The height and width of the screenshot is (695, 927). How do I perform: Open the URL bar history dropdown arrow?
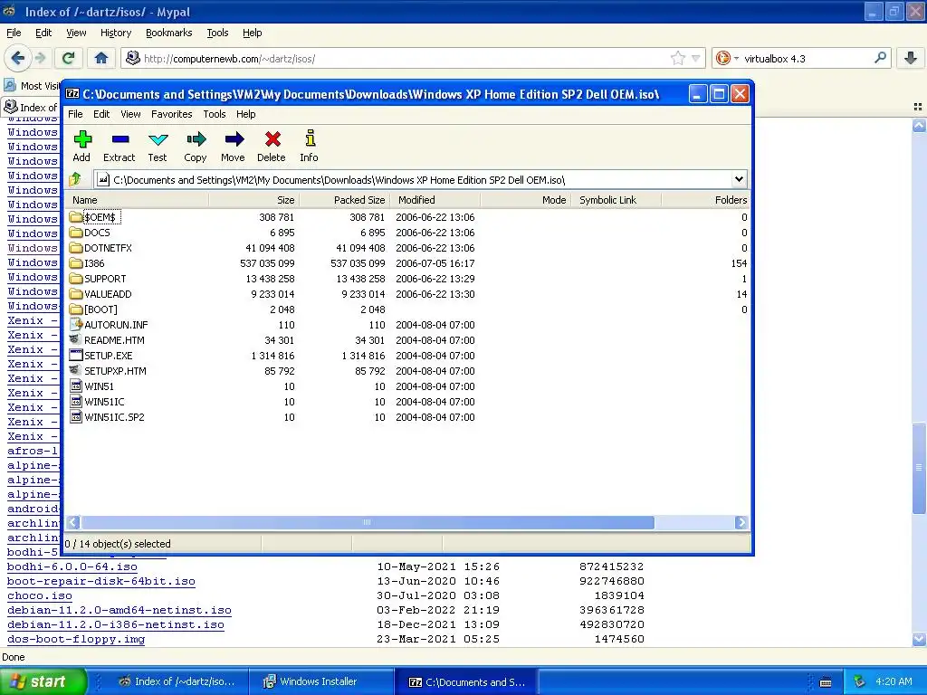696,59
